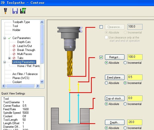Collapse the Linking Parameters tree node

[4, 62]
